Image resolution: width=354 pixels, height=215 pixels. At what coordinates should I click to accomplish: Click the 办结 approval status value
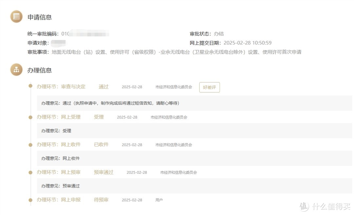(219, 34)
